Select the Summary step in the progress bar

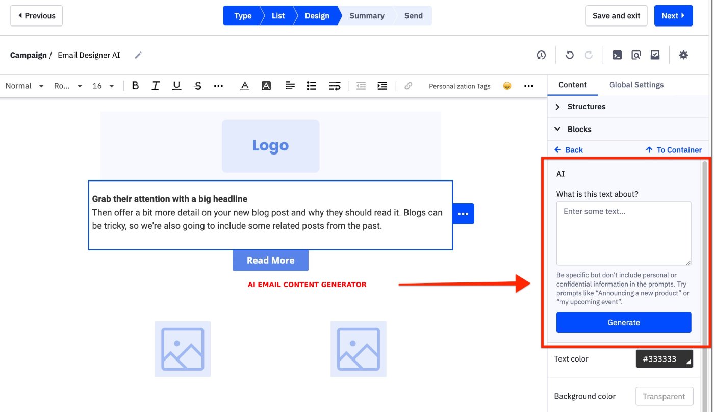point(366,15)
